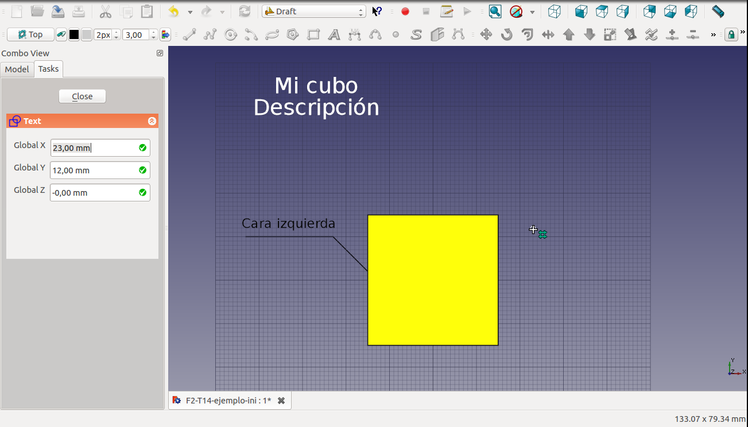
Task: Activate the Move objects tool
Action: coord(486,35)
